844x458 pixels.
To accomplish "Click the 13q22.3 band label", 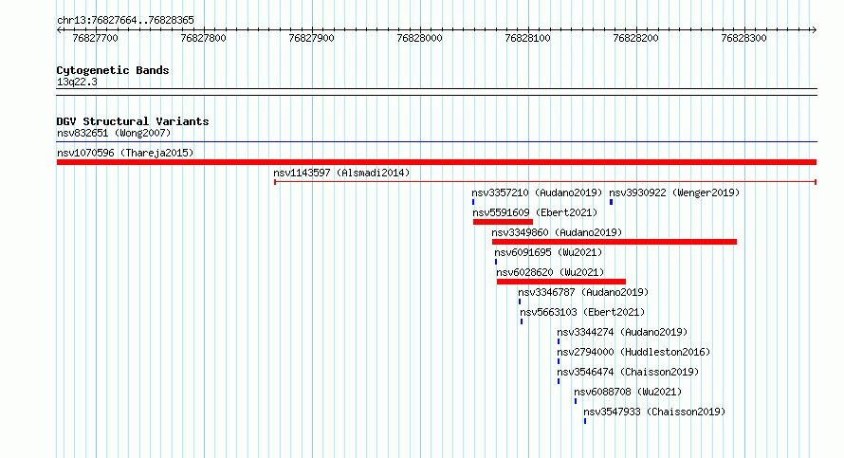I will 77,82.
